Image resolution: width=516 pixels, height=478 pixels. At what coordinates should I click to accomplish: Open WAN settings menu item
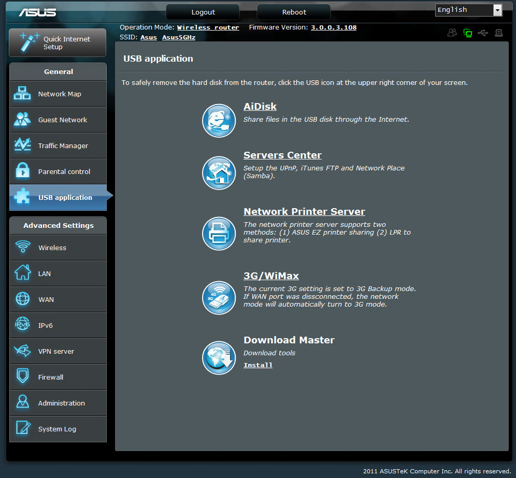point(58,299)
